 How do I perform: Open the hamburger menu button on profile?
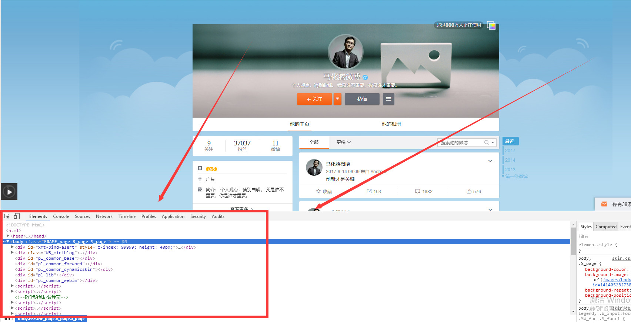pyautogui.click(x=388, y=99)
